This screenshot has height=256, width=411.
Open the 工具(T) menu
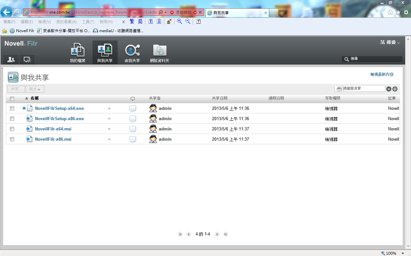tap(88, 22)
